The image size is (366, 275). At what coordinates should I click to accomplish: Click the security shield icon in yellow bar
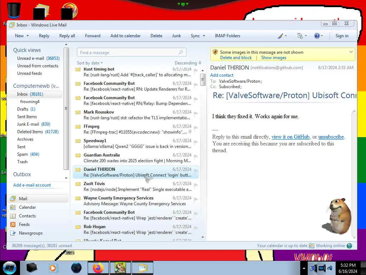tap(215, 52)
